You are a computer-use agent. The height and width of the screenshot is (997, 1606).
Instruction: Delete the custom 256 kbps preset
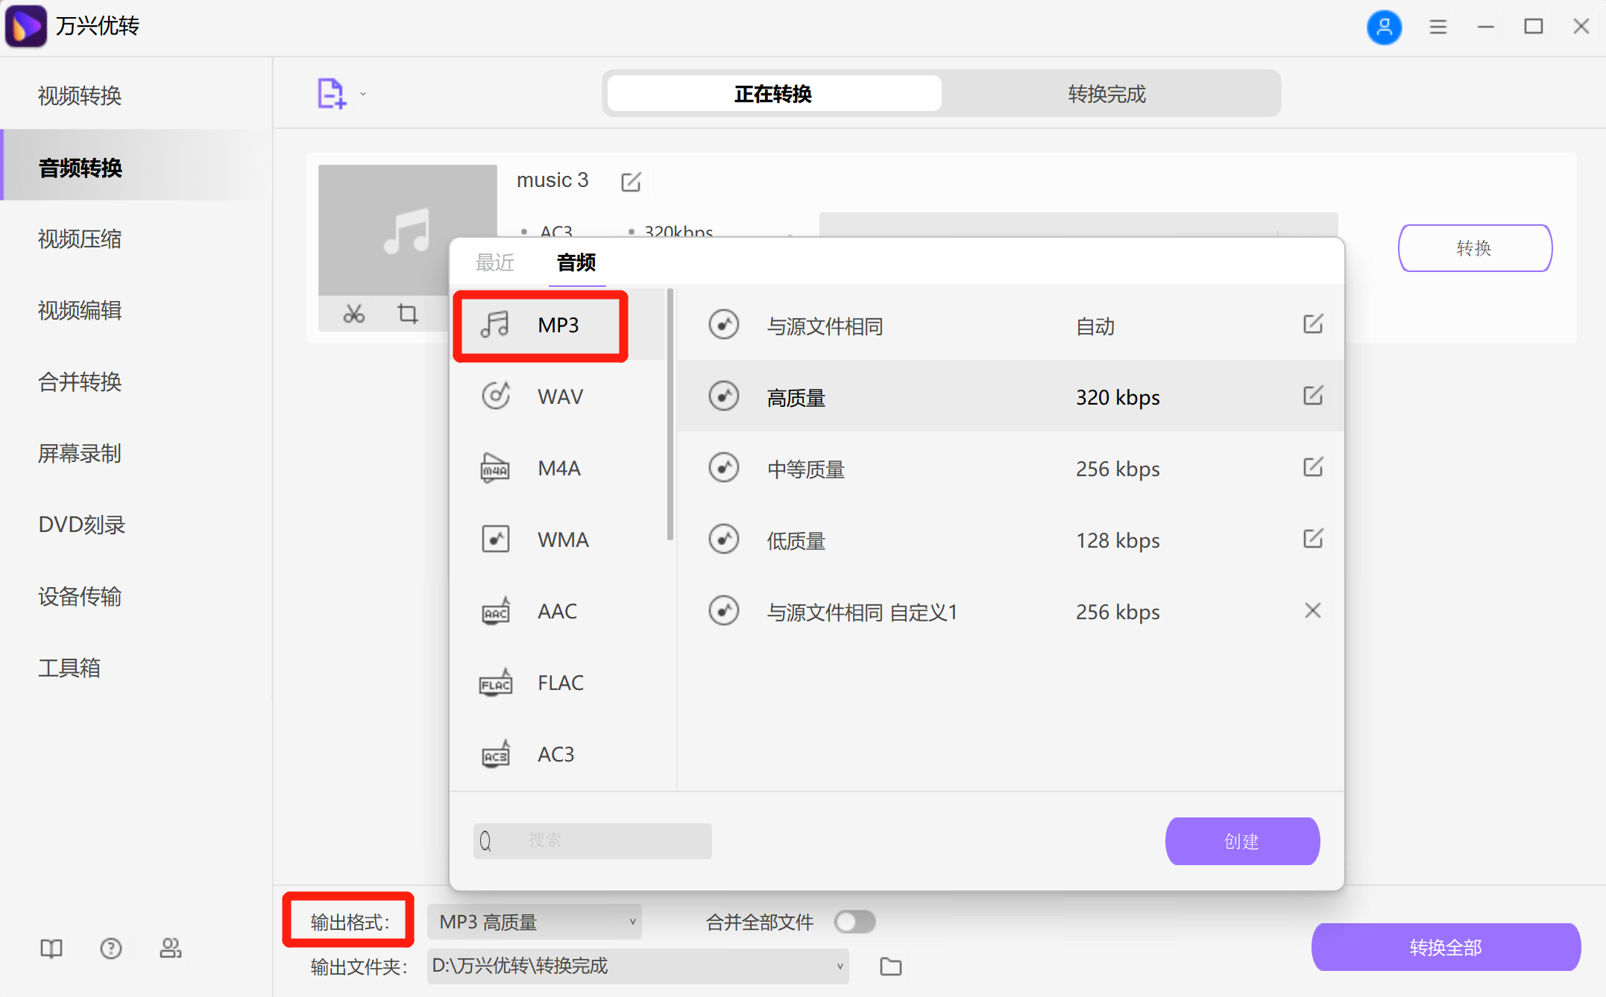[1312, 610]
